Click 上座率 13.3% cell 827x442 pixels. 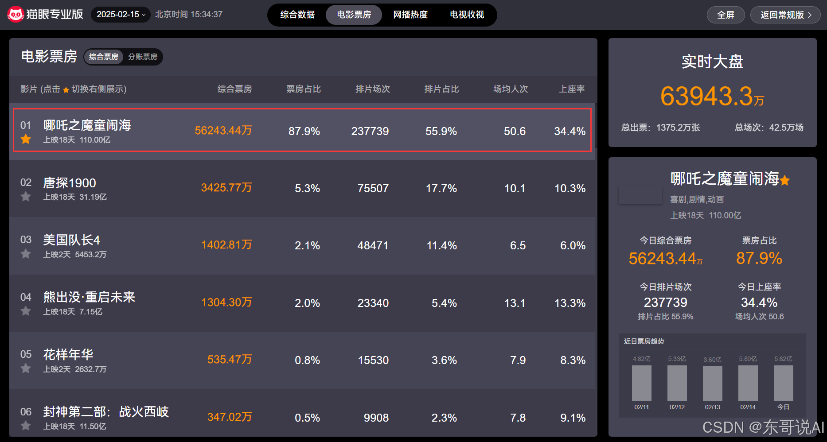pyautogui.click(x=570, y=303)
